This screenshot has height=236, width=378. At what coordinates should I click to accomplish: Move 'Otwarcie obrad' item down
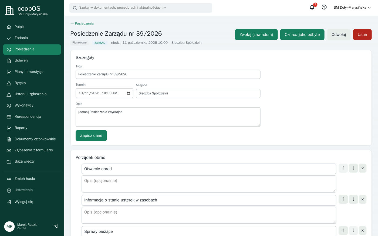pos(353,168)
